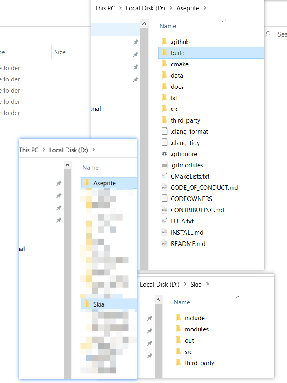This screenshot has width=287, height=383.
Task: Click Local Disk (D:) breadcrumb in front-left window
Action: pyautogui.click(x=69, y=150)
